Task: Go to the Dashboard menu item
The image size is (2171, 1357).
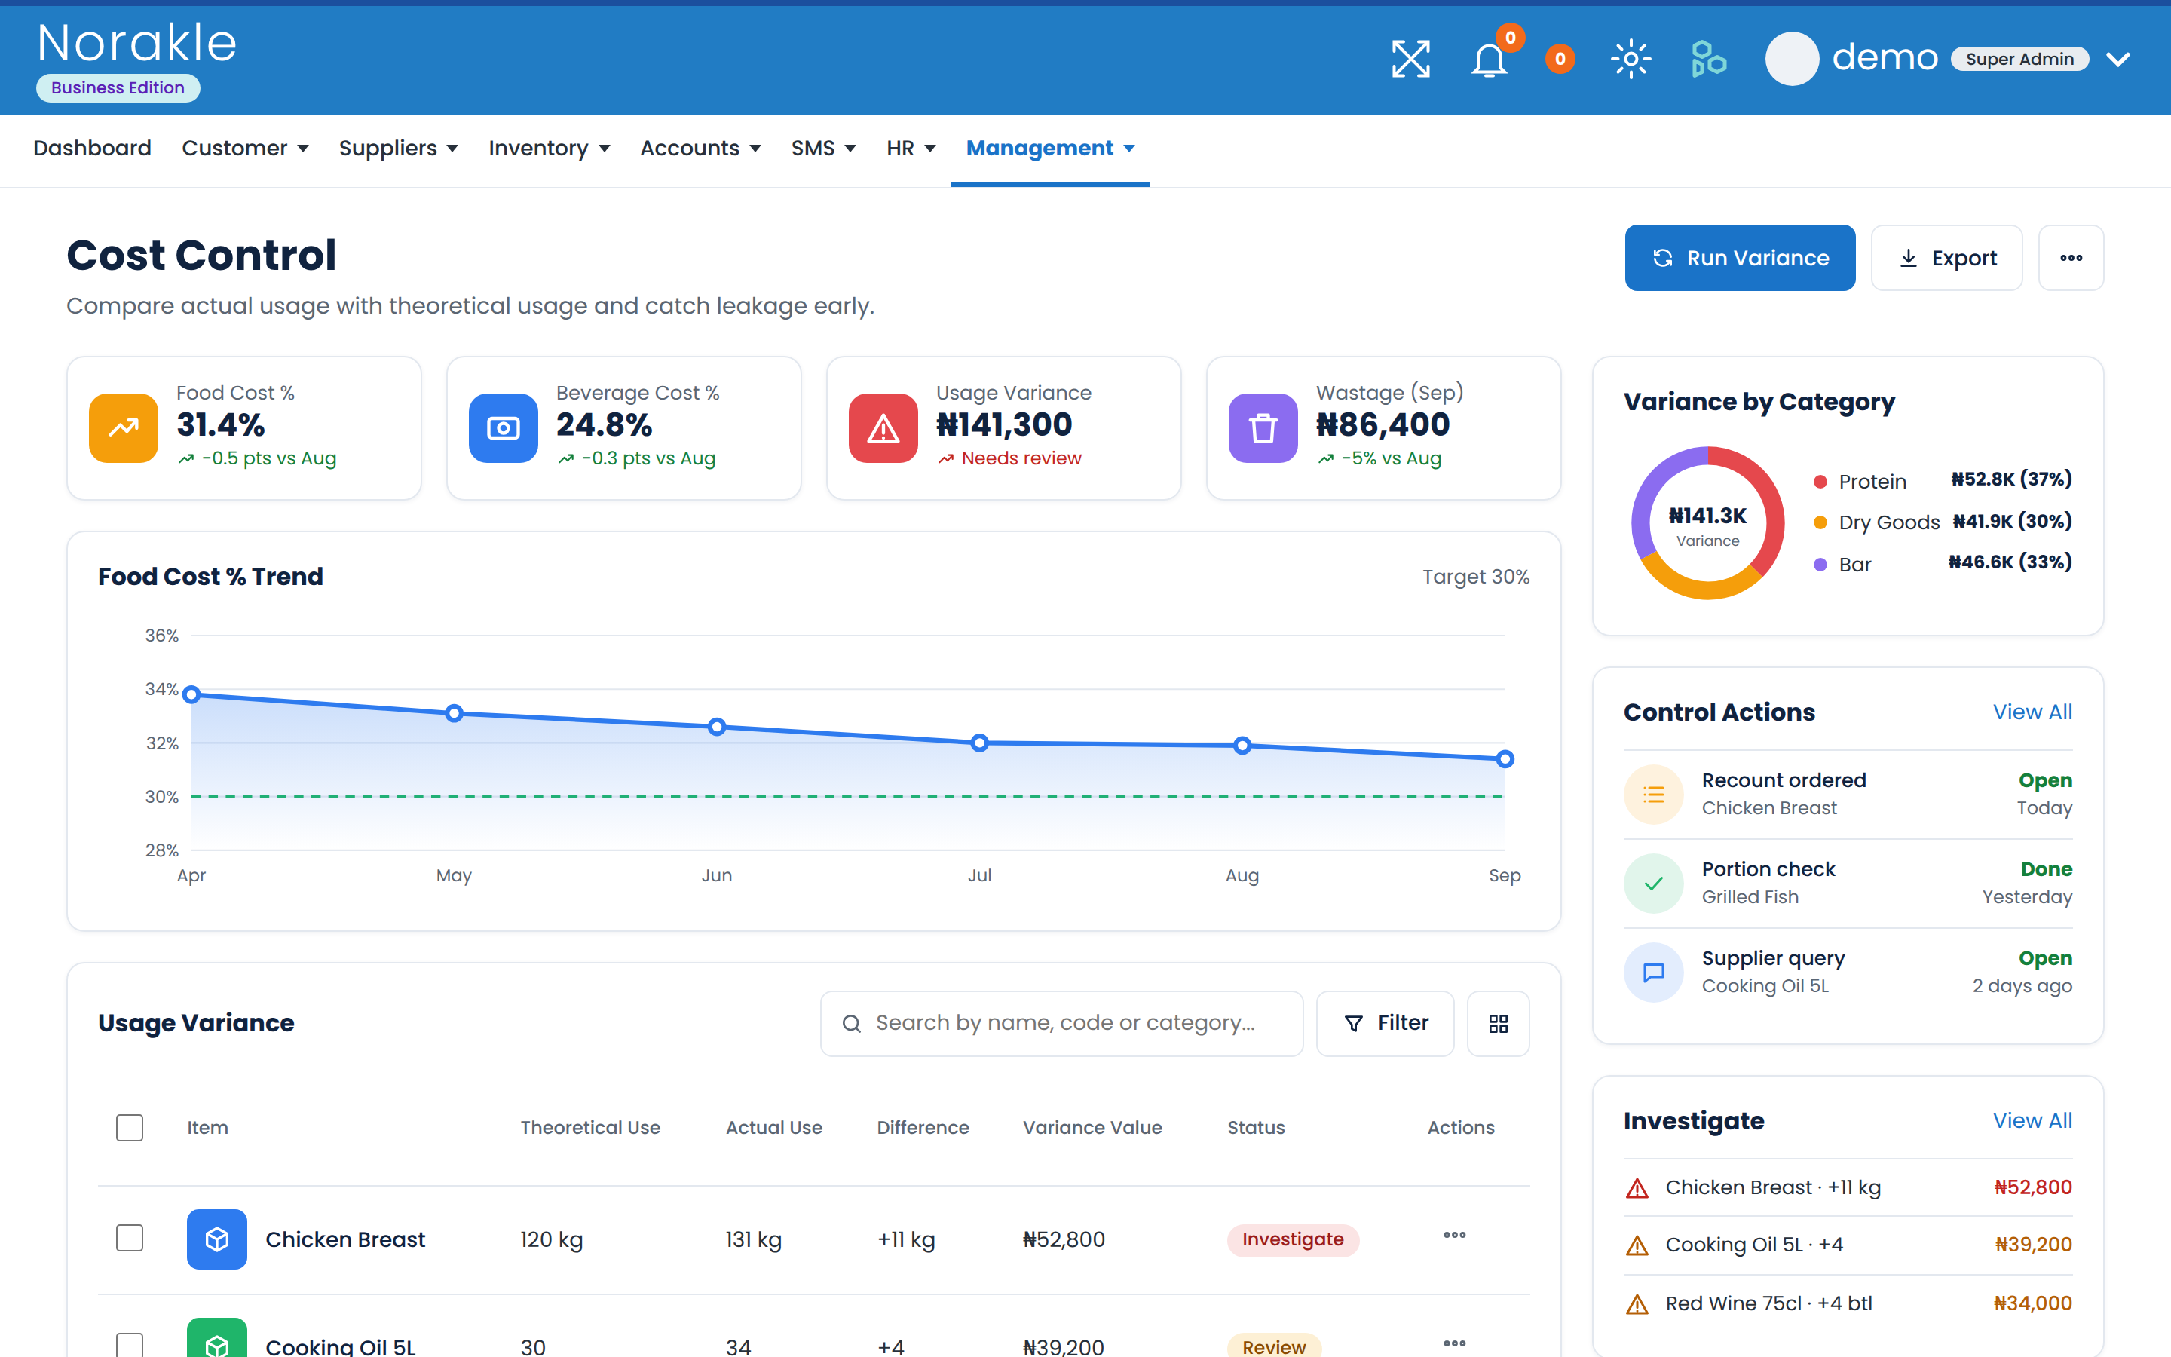Action: [x=91, y=148]
